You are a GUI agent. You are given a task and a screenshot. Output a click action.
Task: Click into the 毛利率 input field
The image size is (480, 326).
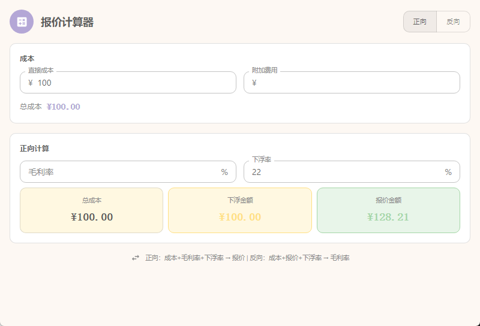point(120,172)
